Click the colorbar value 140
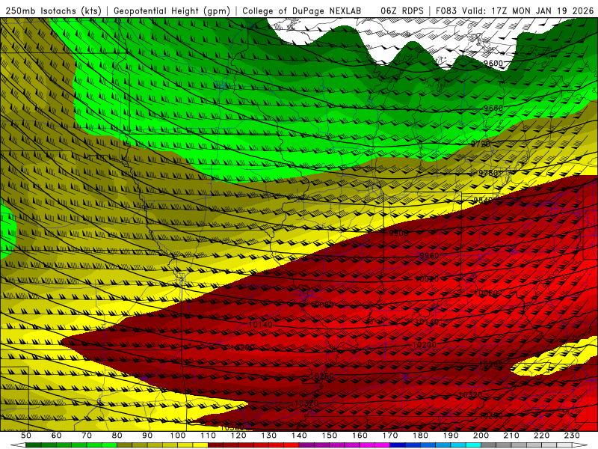598x449 pixels. coord(299,436)
